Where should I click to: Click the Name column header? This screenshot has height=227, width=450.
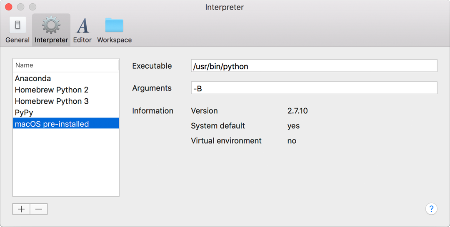(x=66, y=65)
